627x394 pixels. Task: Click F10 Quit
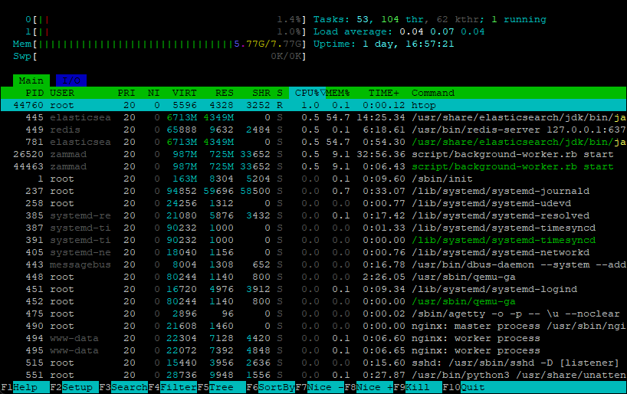coord(464,387)
